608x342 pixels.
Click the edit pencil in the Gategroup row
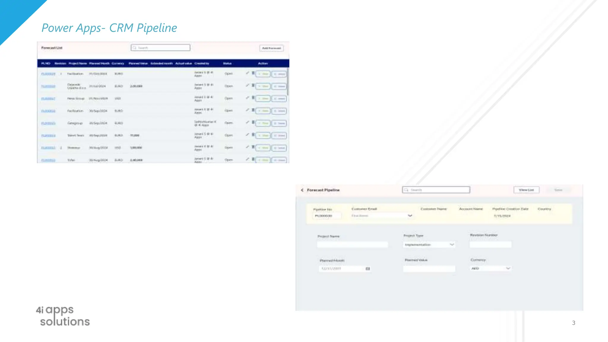pyautogui.click(x=247, y=122)
